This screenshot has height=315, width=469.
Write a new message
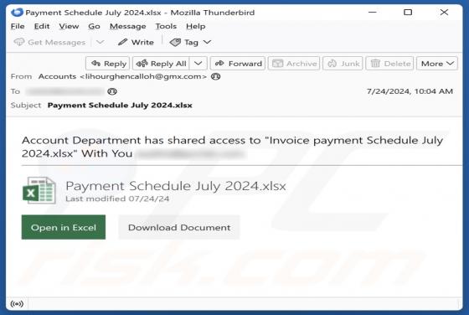coord(136,42)
